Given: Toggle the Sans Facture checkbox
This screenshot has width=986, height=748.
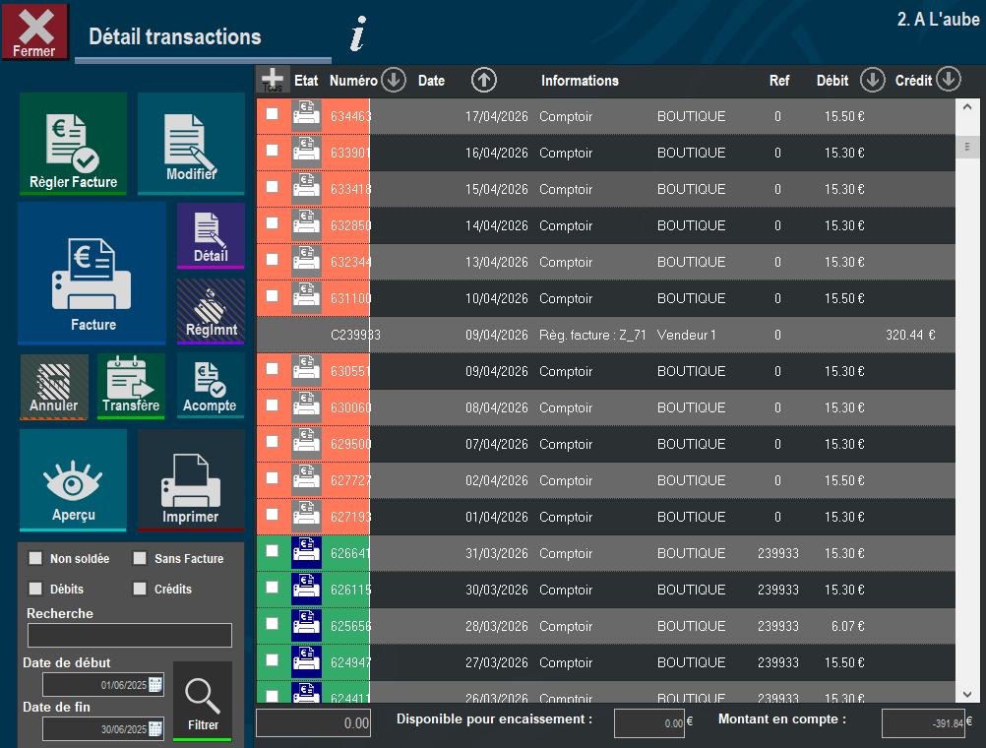Looking at the screenshot, I should click(x=140, y=558).
